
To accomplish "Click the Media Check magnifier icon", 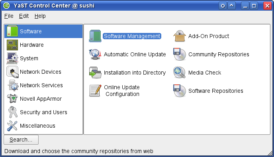I will 180,73.
